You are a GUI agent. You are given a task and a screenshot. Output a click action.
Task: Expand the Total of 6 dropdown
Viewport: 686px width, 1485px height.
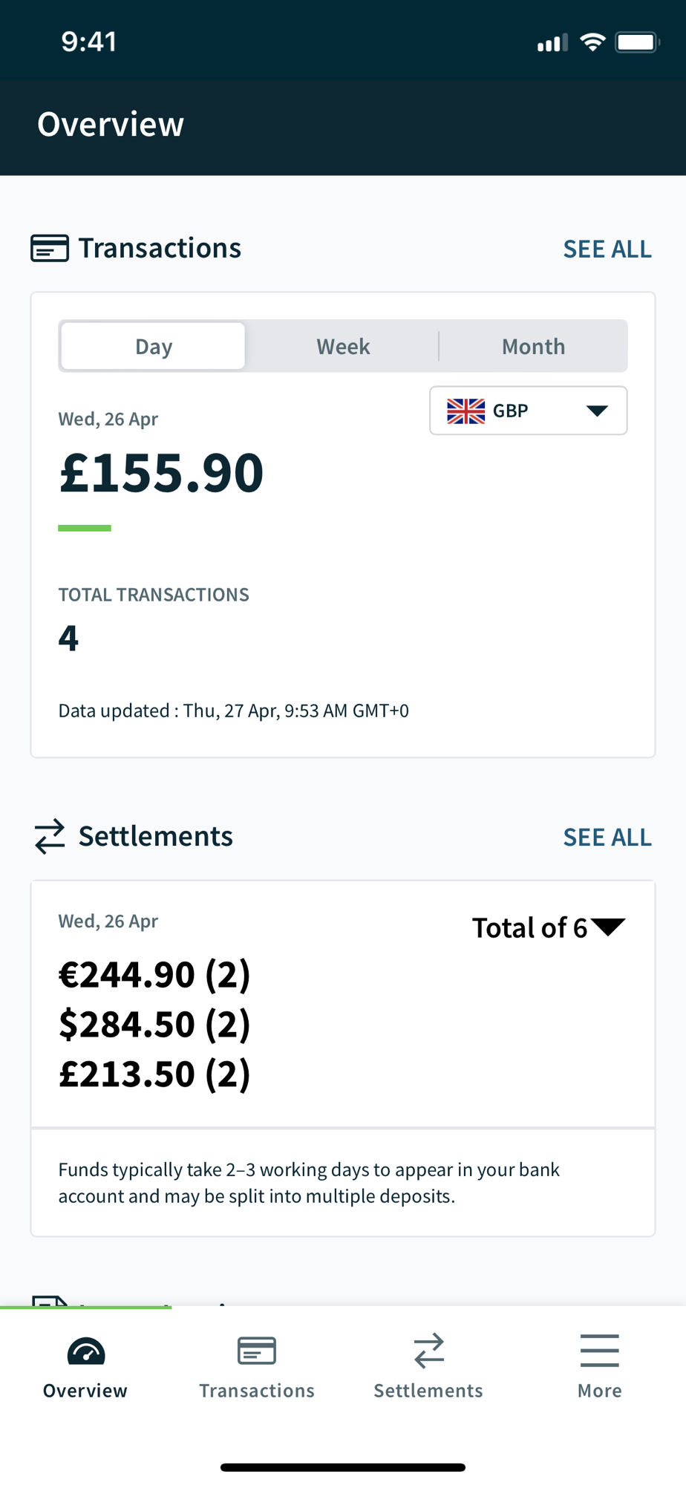click(549, 927)
